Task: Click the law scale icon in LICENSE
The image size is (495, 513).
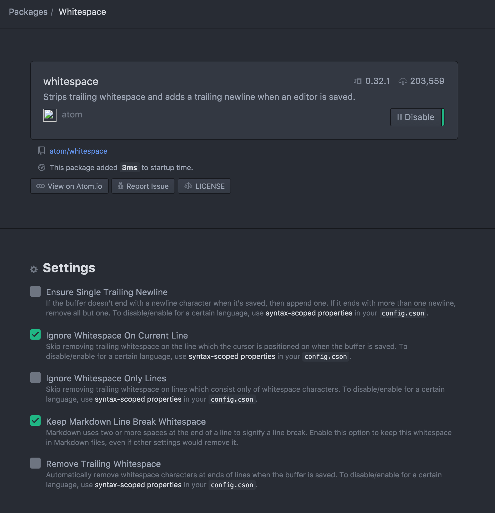Action: [x=188, y=186]
